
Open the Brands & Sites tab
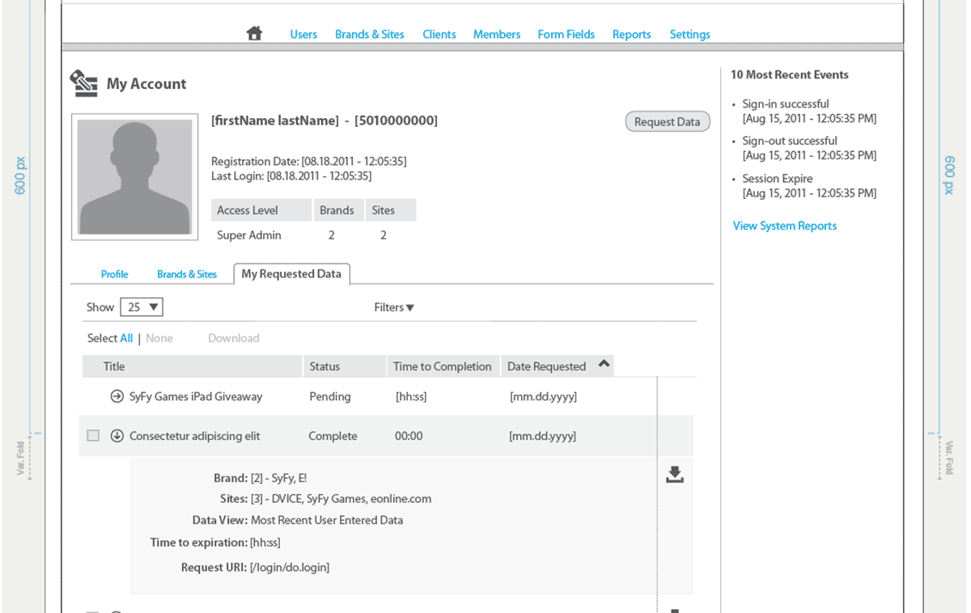click(187, 274)
